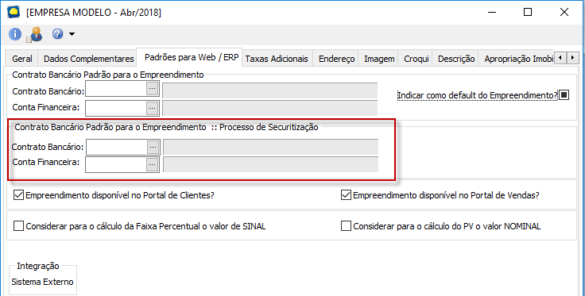Image resolution: width=585 pixels, height=296 pixels.
Task: Show earlier tabs with left arrow
Action: pos(560,58)
